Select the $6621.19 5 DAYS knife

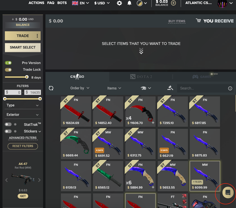point(173,144)
